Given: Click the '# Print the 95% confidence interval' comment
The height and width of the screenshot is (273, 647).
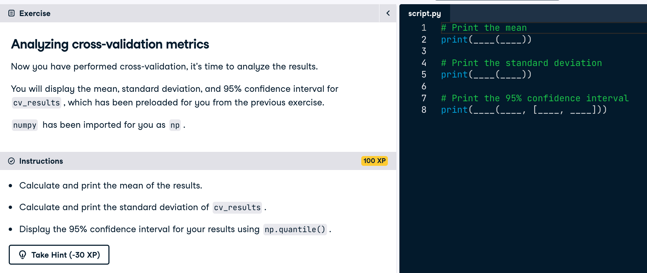Looking at the screenshot, I should [x=534, y=98].
